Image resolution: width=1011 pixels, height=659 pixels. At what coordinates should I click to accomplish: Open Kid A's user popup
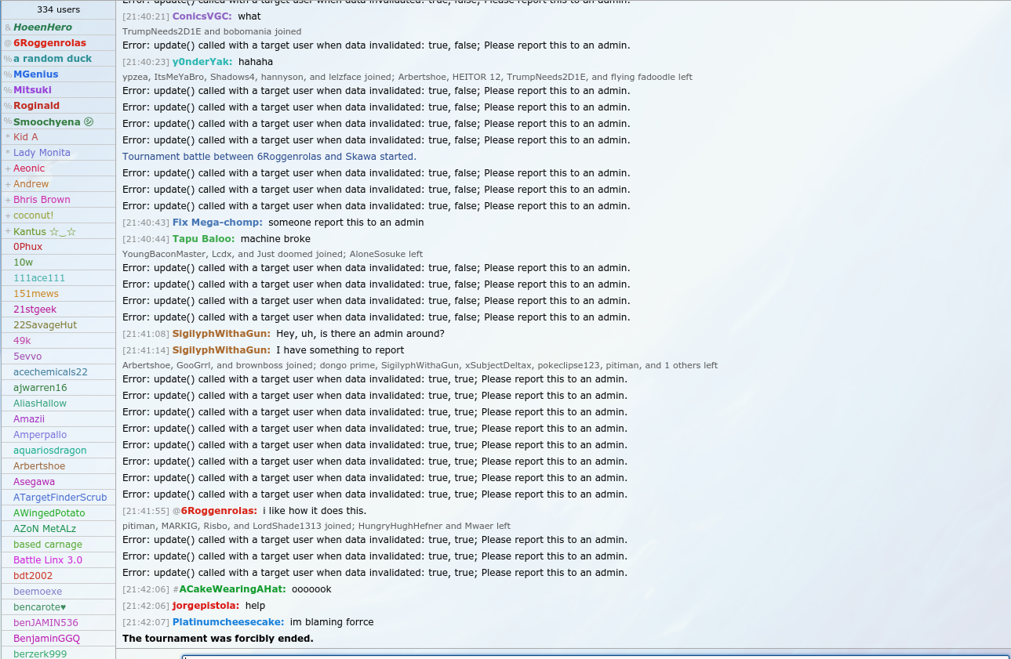[26, 137]
